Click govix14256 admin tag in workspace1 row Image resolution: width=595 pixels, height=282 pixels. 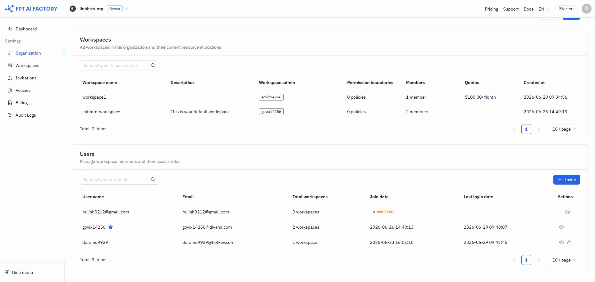tap(271, 97)
